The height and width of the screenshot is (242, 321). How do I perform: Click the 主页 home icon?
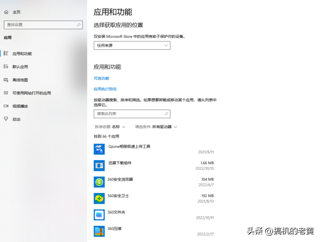click(x=6, y=12)
